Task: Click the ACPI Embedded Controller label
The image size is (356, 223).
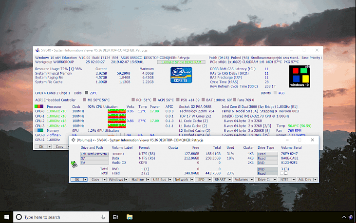Action: click(x=56, y=100)
